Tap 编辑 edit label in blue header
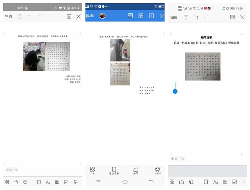The width and height of the screenshot is (250, 190). point(90,16)
